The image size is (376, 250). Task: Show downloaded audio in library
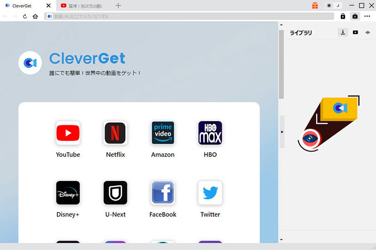[x=368, y=32]
